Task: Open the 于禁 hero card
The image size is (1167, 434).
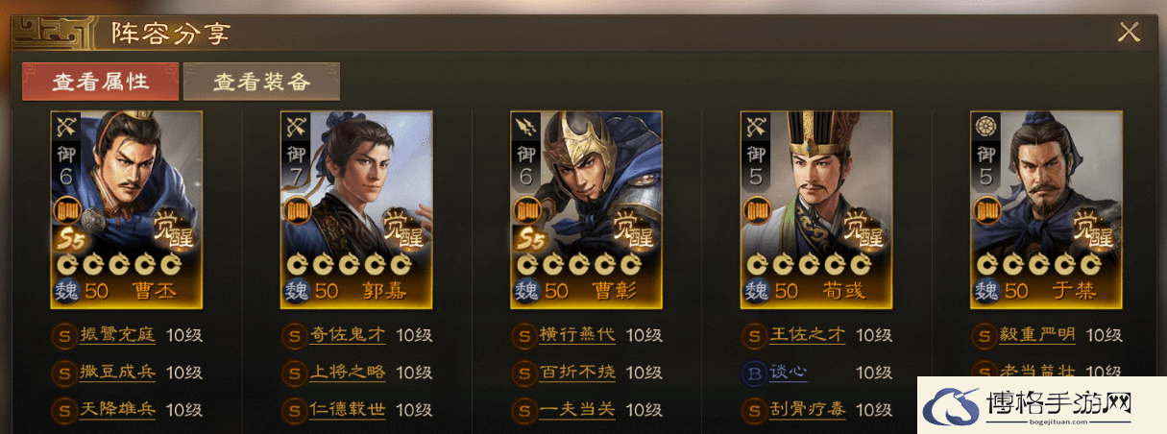Action: (x=1046, y=209)
